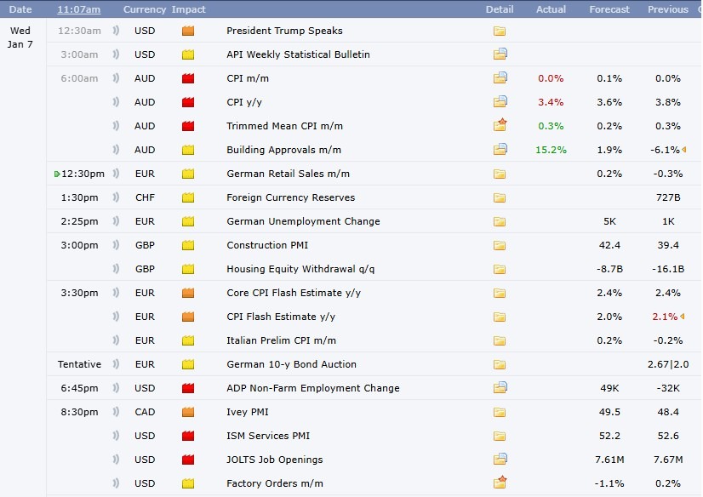Screen dimensions: 703x497
Task: Click the starred detail folder for Factory Orders m/m
Action: pyautogui.click(x=500, y=483)
